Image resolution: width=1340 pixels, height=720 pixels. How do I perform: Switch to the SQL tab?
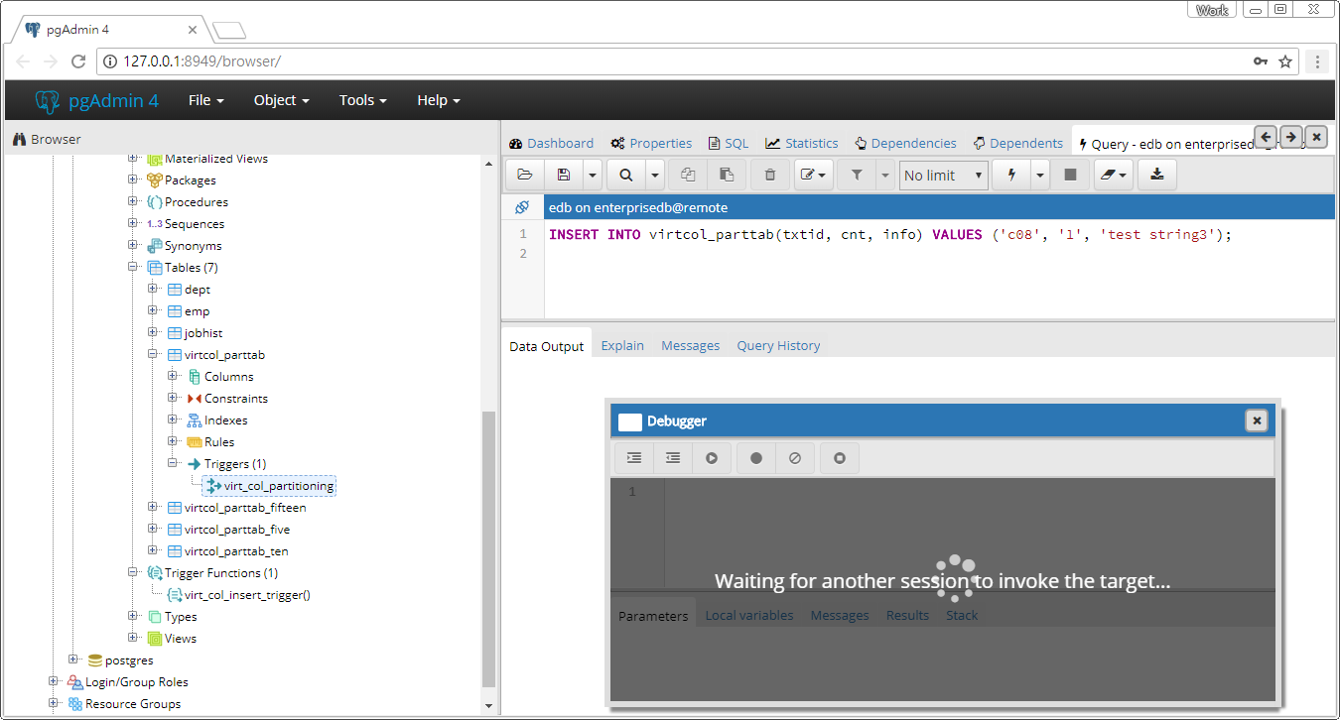coord(729,143)
